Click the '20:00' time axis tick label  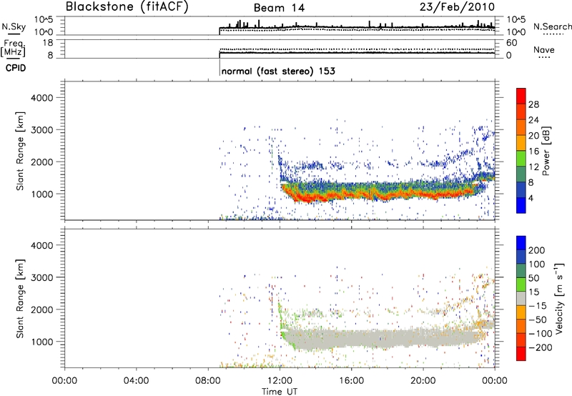pyautogui.click(x=423, y=381)
